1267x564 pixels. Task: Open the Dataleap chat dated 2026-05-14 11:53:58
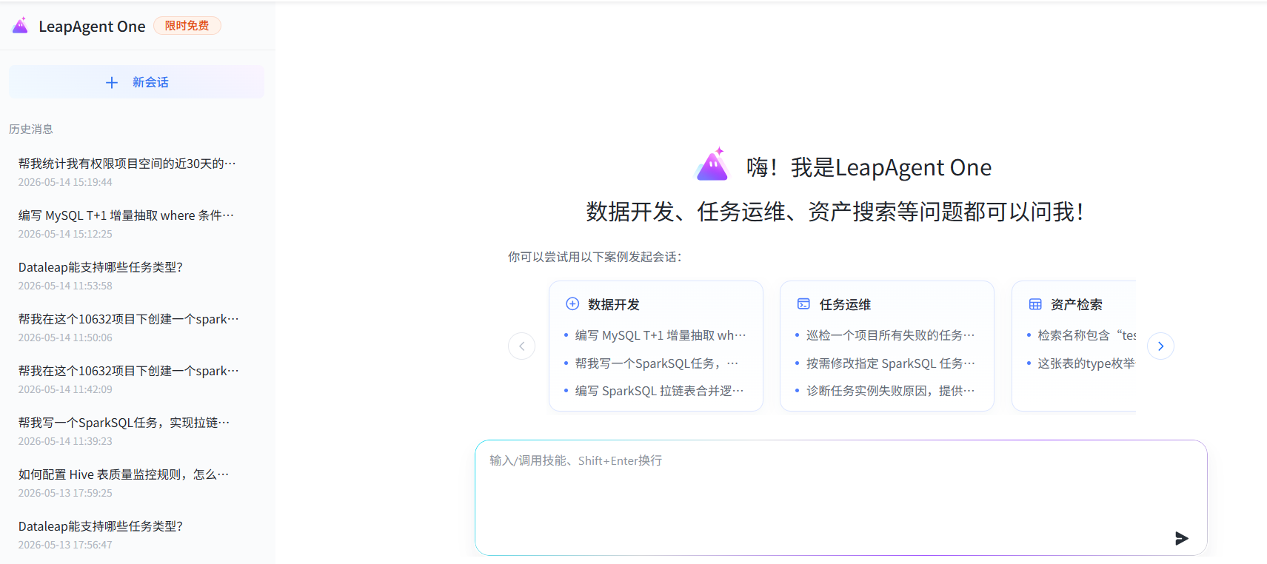pos(101,275)
